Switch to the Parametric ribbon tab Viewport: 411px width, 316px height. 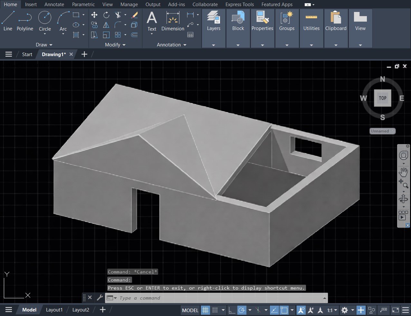[x=83, y=4]
